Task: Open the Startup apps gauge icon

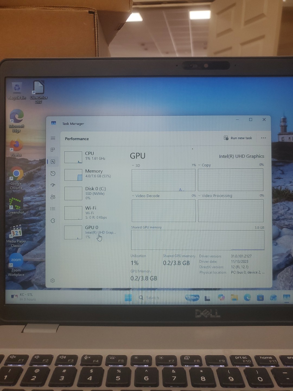Action: coord(53,185)
